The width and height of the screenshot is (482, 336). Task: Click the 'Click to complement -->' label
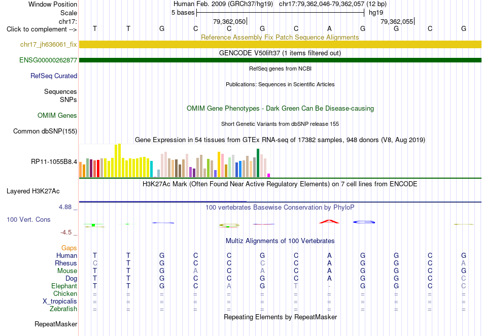42,29
